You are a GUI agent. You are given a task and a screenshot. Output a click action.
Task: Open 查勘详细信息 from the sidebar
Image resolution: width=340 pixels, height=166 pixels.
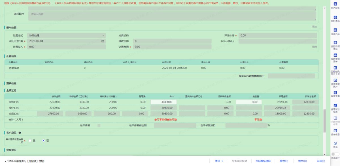335,43
